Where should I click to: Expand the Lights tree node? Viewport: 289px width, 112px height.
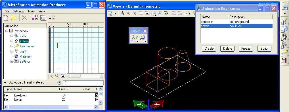click(x=12, y=51)
